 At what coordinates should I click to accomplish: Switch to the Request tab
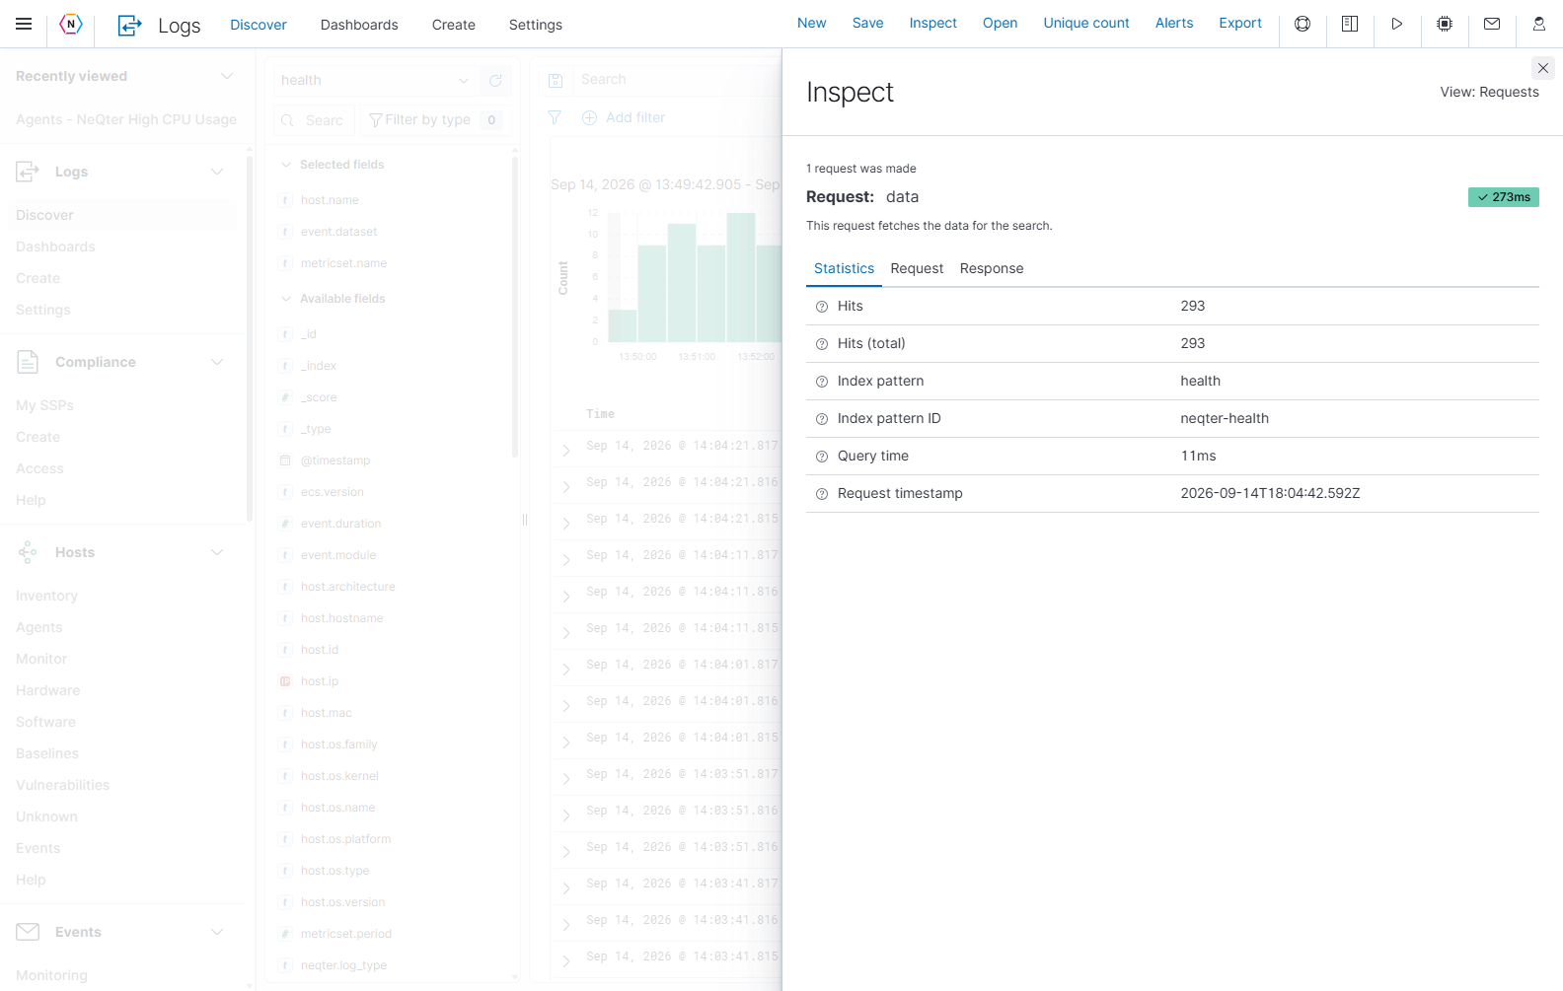[x=917, y=268]
